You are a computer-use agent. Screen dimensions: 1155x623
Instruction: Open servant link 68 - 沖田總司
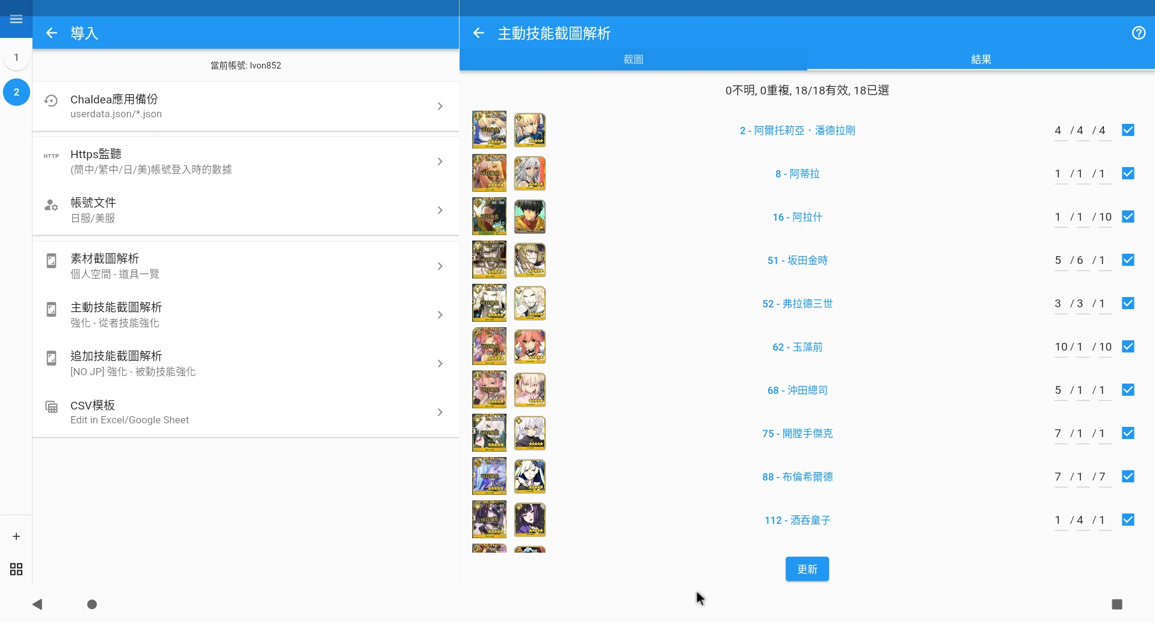(x=798, y=390)
